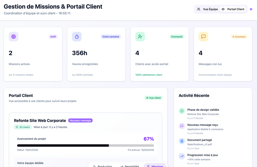The height and width of the screenshot is (167, 257).
Task: Click the people icon in Vue Équipe toggle
Action: tap(199, 9)
